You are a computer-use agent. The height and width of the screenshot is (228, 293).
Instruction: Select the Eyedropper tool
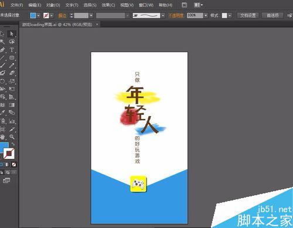coord(2,113)
